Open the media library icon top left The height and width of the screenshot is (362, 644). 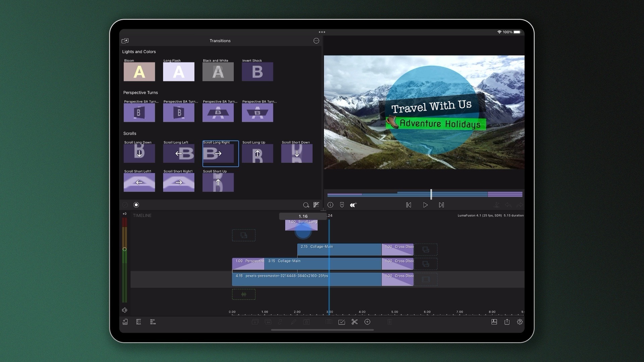pos(125,41)
